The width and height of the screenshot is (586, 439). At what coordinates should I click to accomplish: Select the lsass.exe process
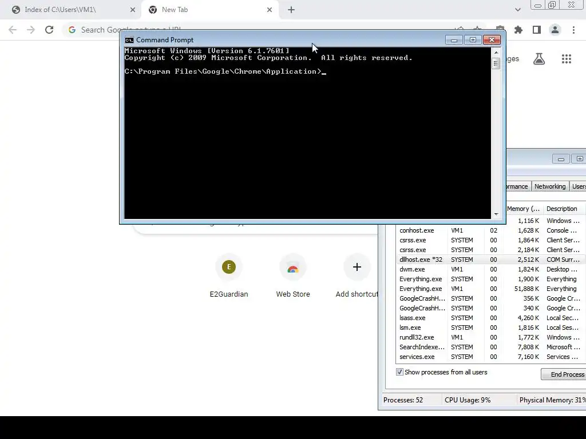click(x=490, y=318)
